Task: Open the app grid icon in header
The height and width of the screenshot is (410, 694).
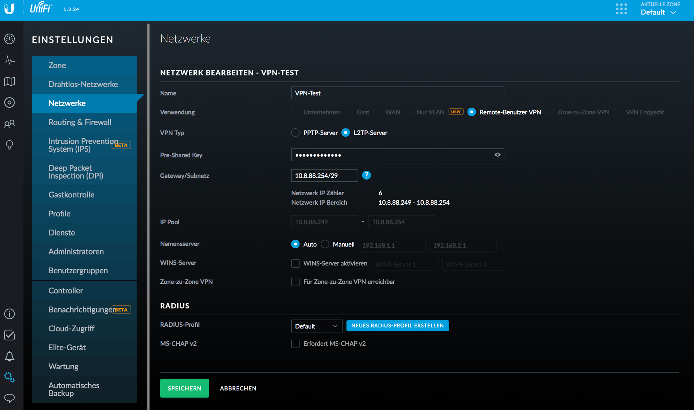Action: coord(621,9)
